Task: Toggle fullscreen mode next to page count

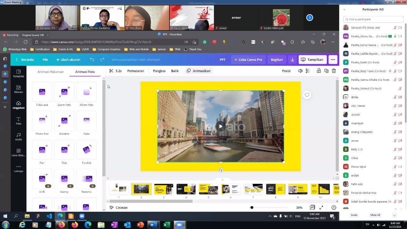Action: pos(321,208)
